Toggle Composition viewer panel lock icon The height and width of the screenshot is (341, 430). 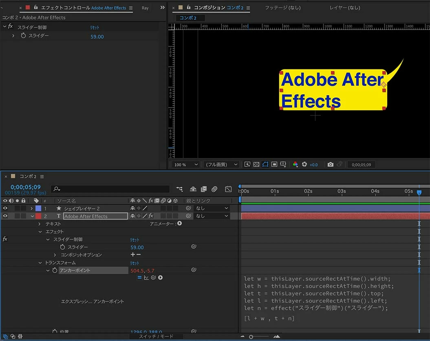(x=188, y=7)
